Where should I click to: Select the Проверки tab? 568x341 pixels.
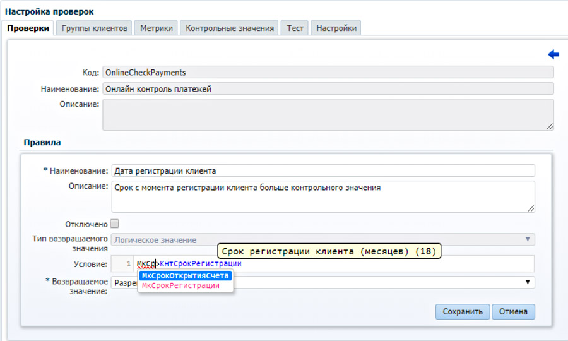[x=28, y=28]
